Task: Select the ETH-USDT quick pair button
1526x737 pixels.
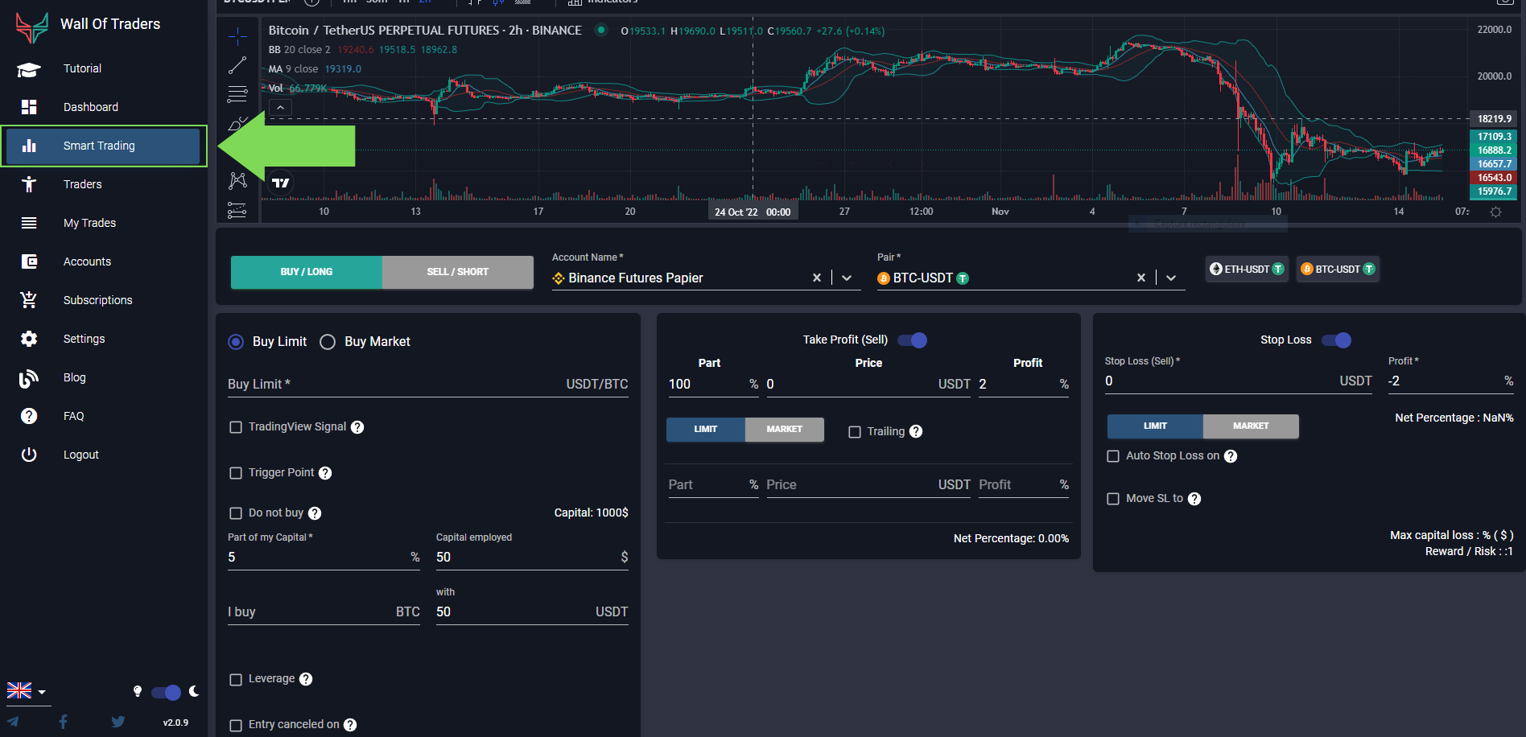Action: [1246, 269]
